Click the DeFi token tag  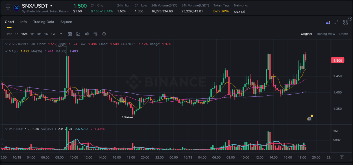coord(216,12)
